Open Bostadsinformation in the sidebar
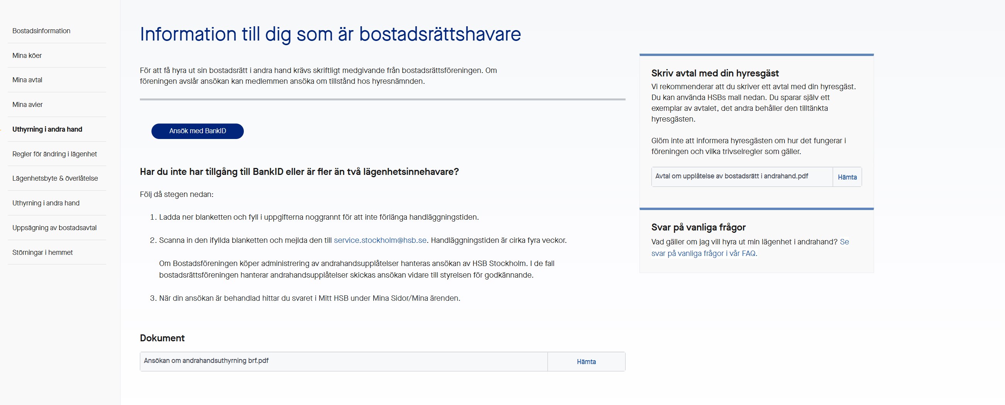Image resolution: width=1005 pixels, height=405 pixels. tap(41, 31)
